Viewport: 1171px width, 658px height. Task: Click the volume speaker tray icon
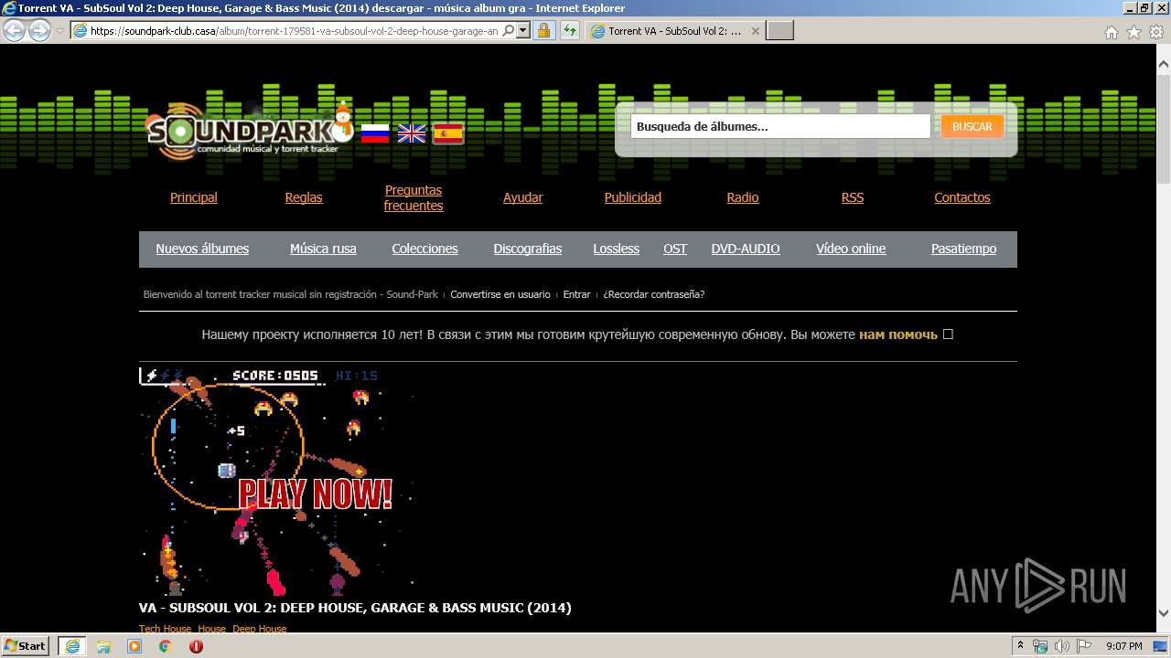pyautogui.click(x=1062, y=646)
